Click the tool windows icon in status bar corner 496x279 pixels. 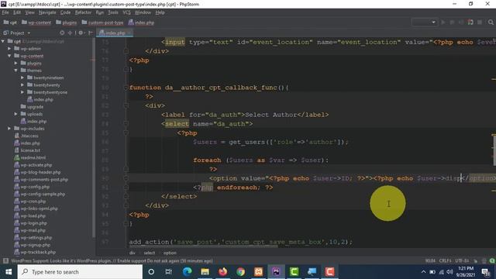pyautogui.click(x=5, y=261)
